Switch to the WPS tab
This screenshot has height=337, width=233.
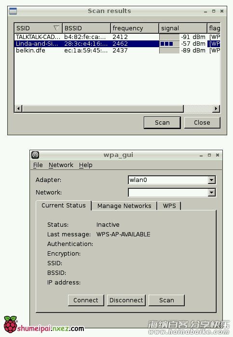[169, 206]
